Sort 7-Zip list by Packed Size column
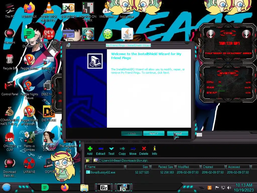 [163, 167]
